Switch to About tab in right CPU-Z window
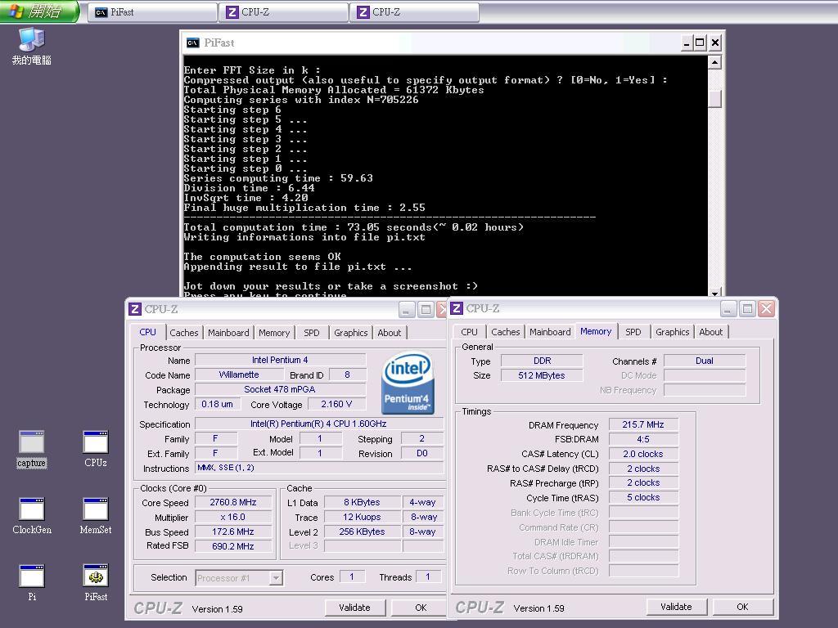Screen dimensions: 838x628 tap(711, 332)
